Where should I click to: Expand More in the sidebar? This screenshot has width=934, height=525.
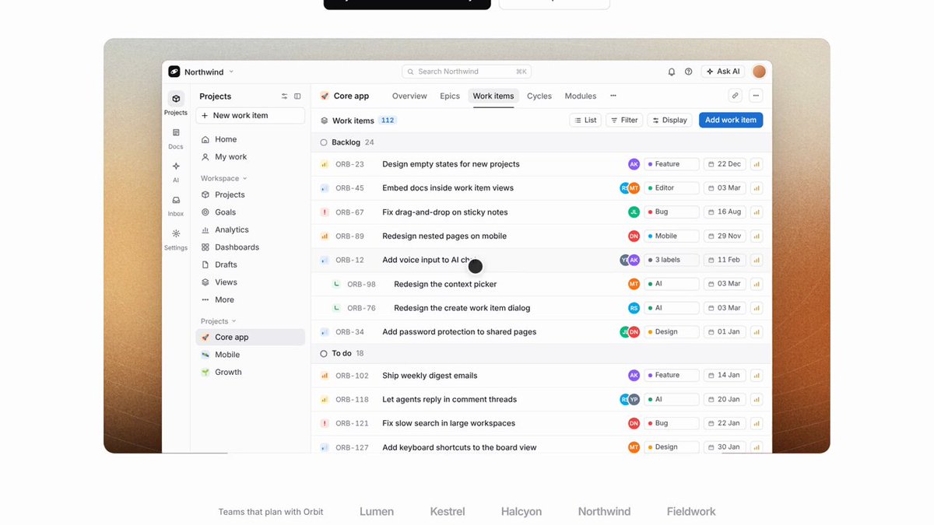coord(250,299)
